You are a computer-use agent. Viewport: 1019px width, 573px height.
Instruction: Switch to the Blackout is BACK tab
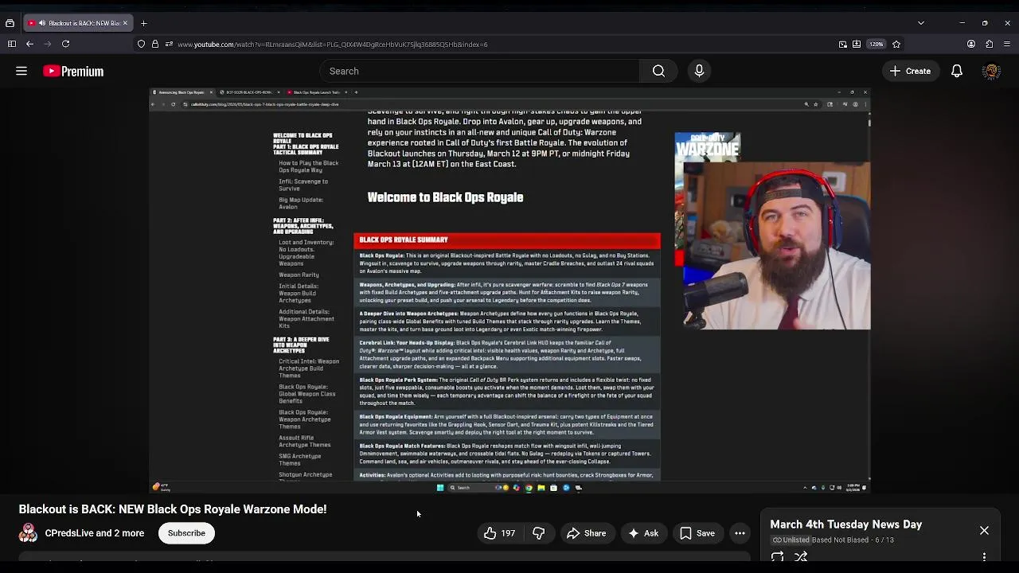point(78,23)
